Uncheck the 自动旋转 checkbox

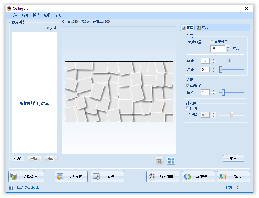187,86
